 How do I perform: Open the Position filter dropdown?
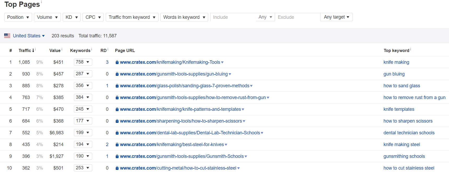[18, 17]
